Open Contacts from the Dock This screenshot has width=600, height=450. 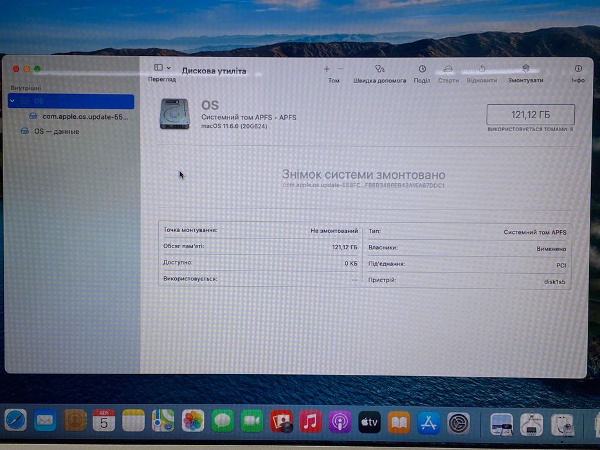[75, 420]
